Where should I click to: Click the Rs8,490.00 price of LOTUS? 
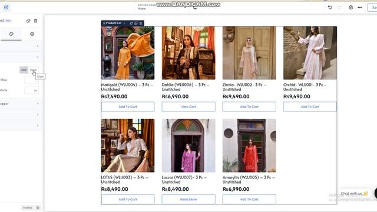(x=114, y=189)
